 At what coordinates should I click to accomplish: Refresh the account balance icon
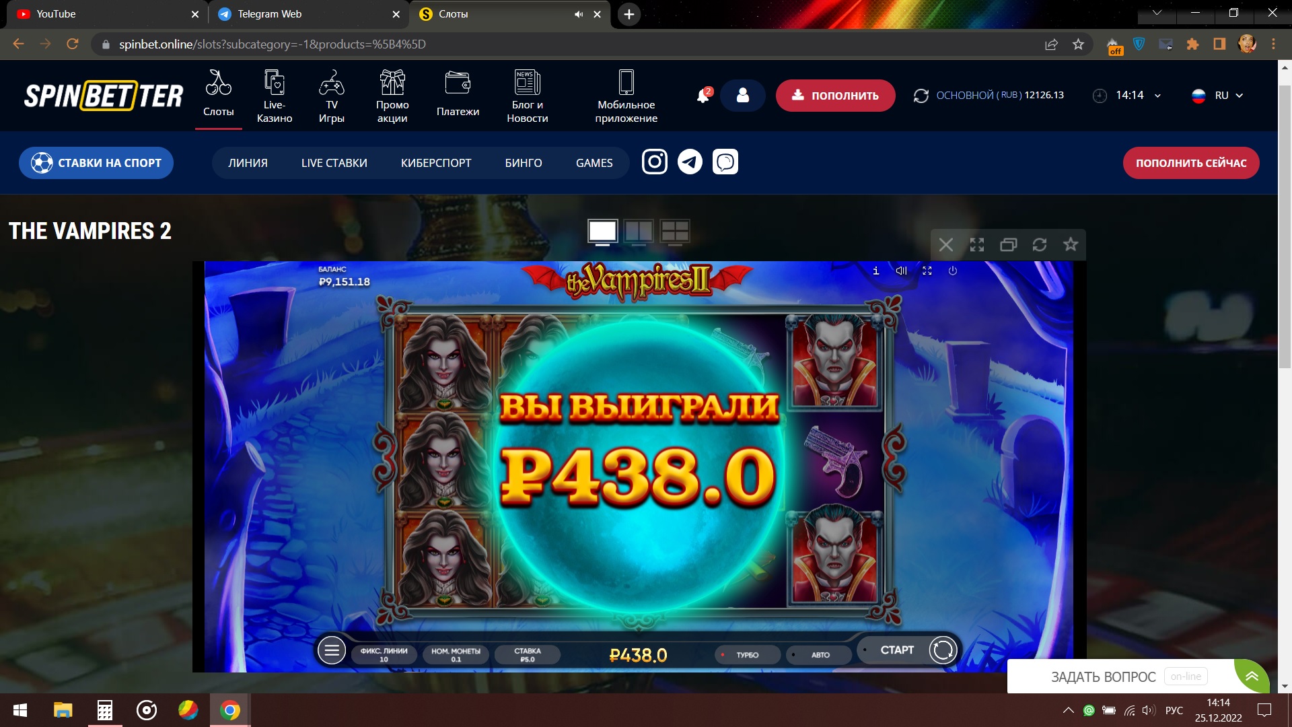(x=921, y=96)
